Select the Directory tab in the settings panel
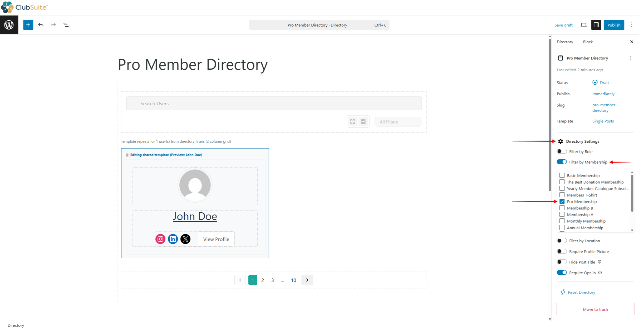639x329 pixels. [x=565, y=42]
